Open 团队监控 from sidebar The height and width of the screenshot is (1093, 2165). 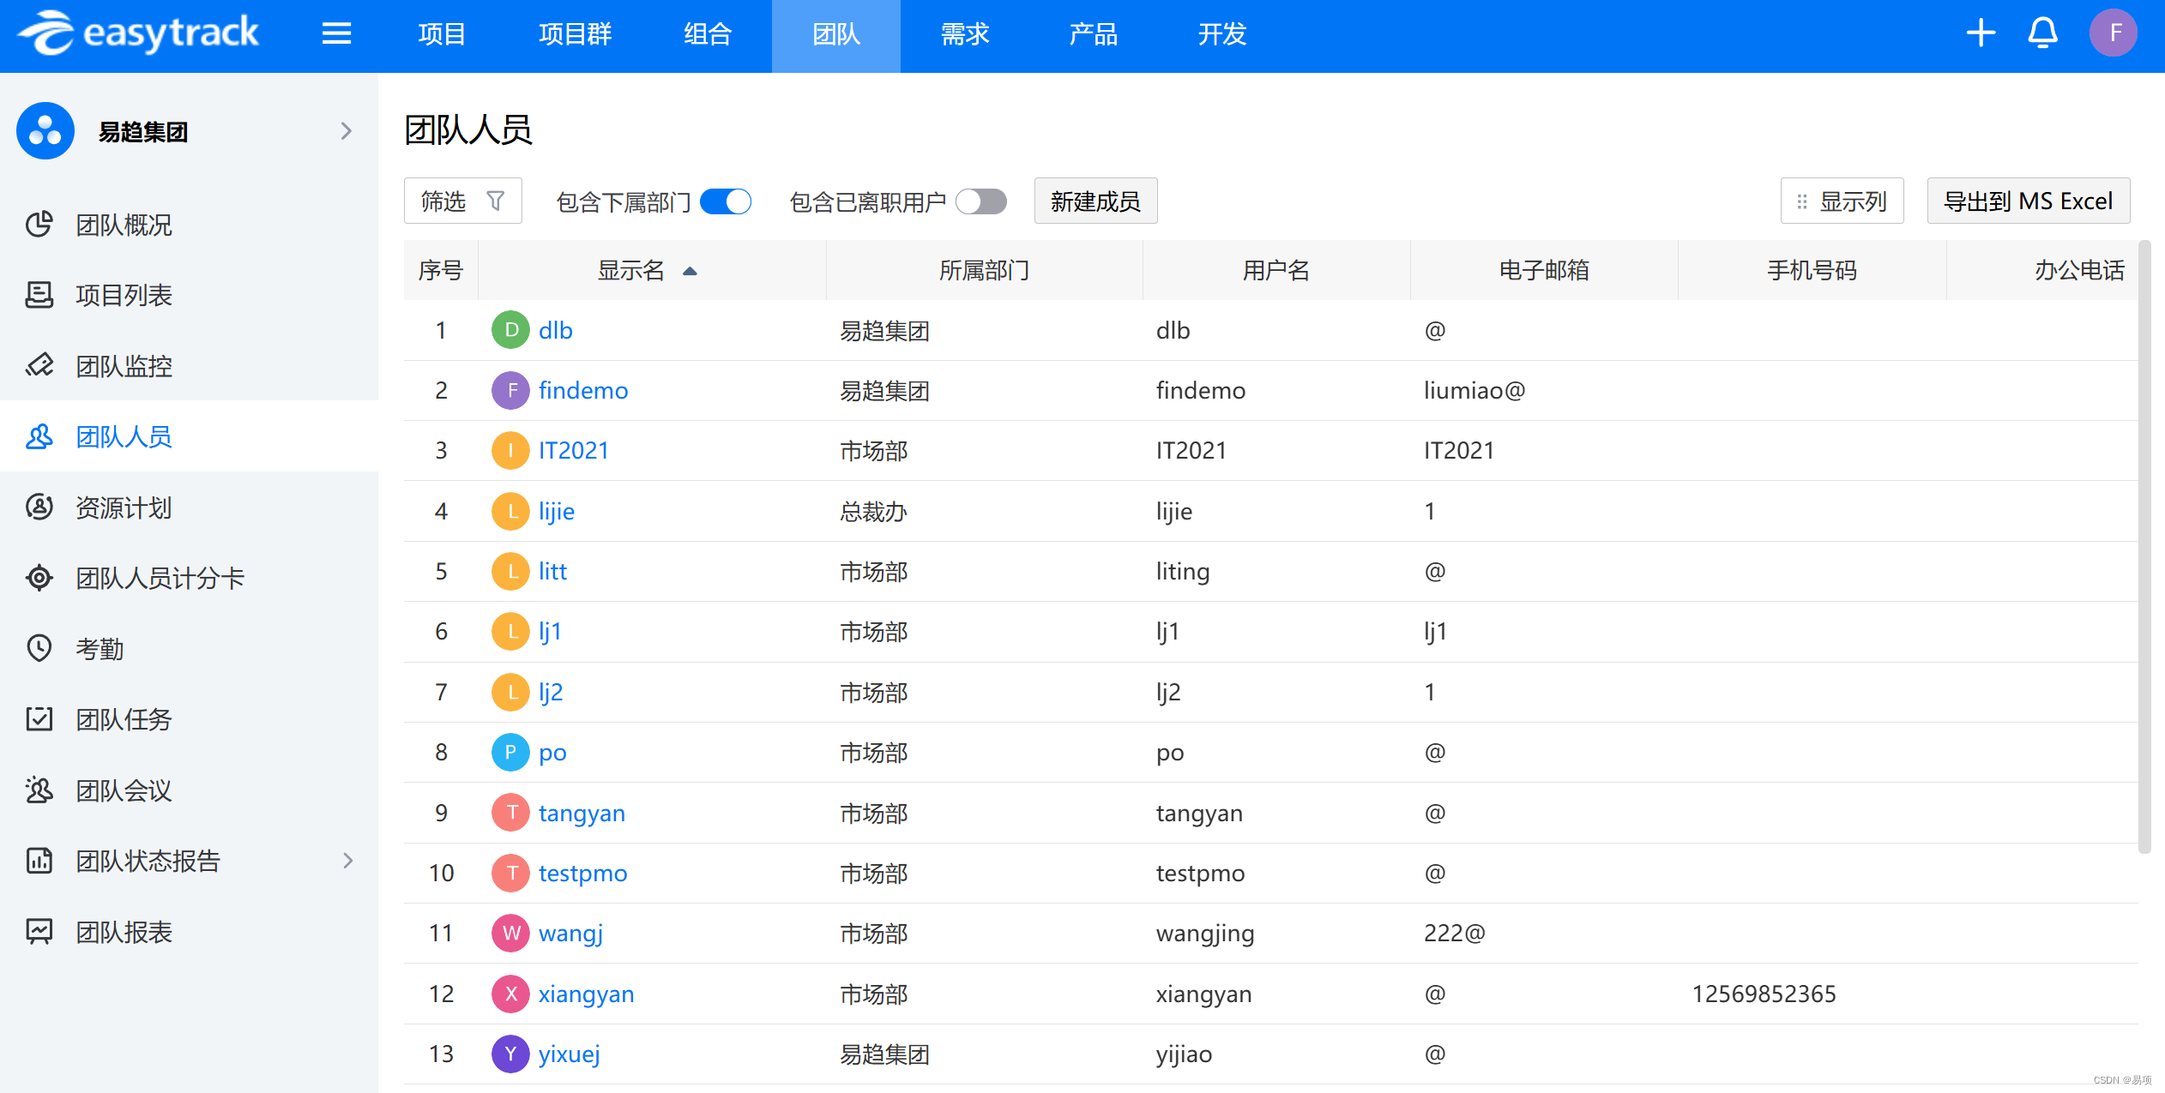coord(189,366)
